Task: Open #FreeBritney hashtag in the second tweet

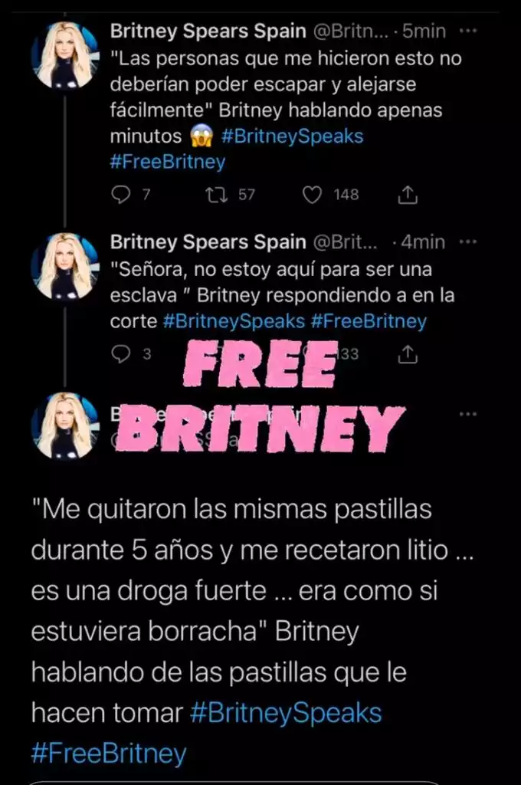Action: pyautogui.click(x=369, y=321)
